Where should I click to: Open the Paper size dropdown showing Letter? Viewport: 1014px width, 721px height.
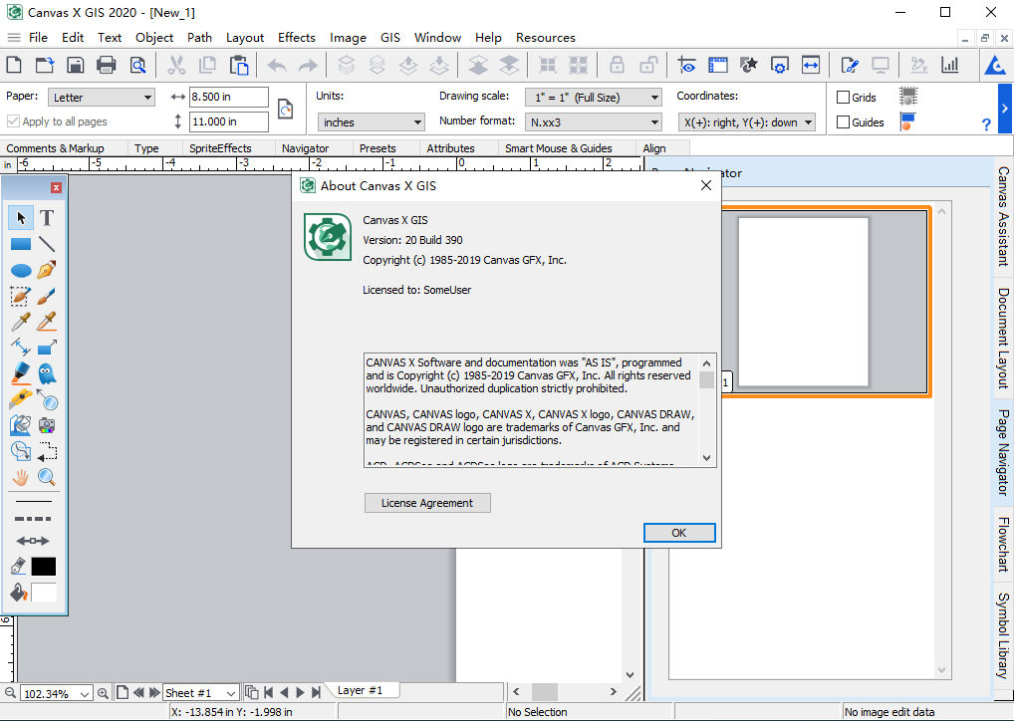pos(102,98)
